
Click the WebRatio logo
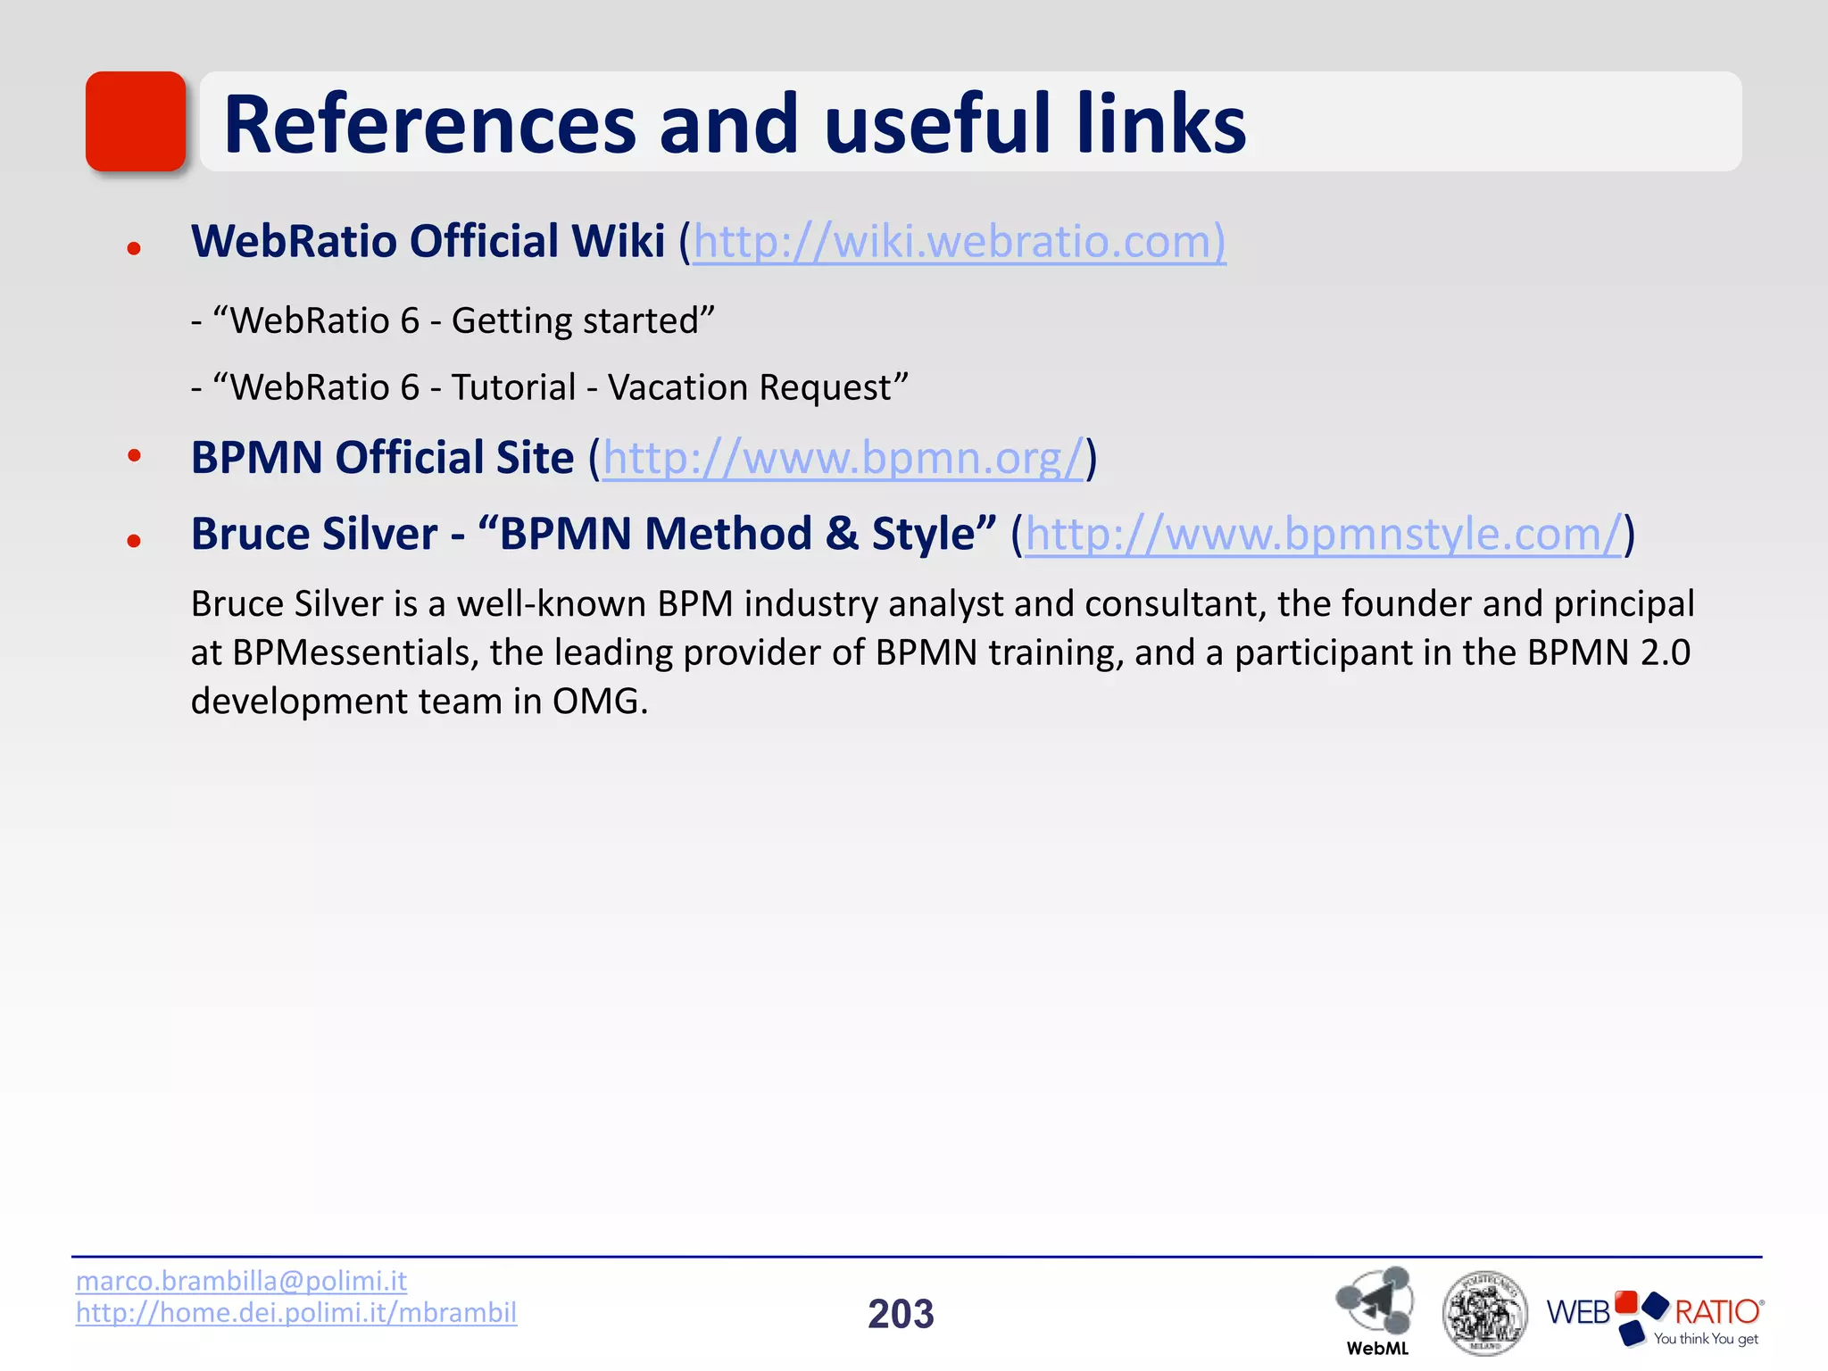1655,1317
